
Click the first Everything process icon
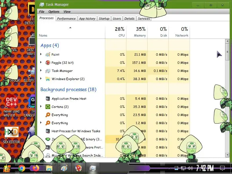(x=48, y=115)
